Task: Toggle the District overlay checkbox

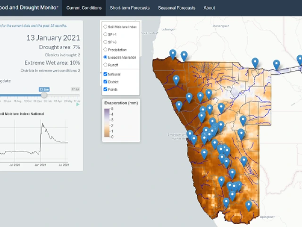Action: (105, 82)
